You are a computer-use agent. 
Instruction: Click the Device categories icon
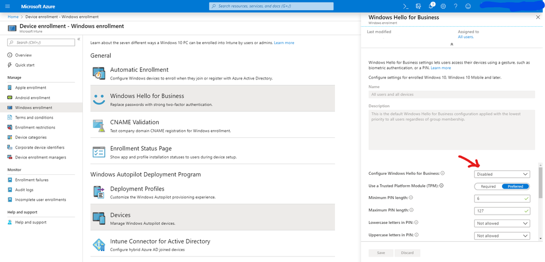click(x=9, y=137)
